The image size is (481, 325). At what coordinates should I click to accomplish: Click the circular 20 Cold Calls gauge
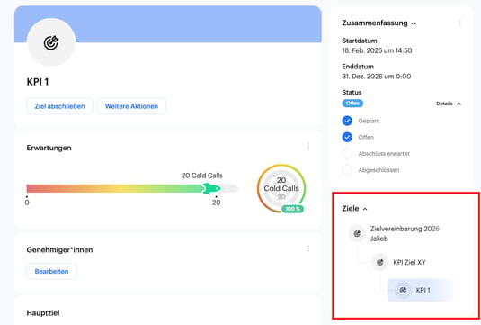[x=281, y=188]
